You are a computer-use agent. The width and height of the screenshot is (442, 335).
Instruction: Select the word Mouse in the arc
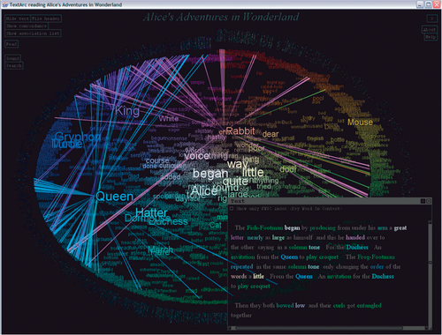[x=360, y=122]
